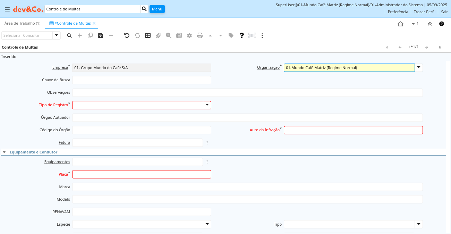The height and width of the screenshot is (234, 451).
Task: Open the Help question mark toolbar icon
Action: [x=242, y=35]
